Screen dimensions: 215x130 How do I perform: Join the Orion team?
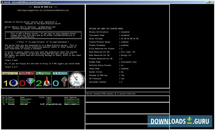coord(60,80)
